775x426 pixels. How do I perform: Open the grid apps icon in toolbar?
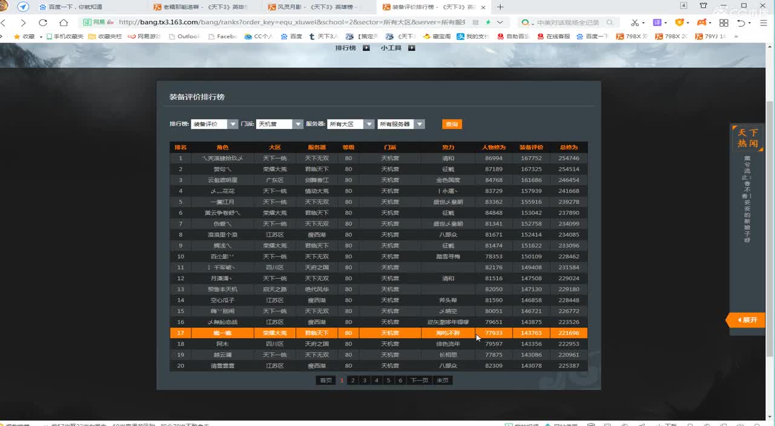click(x=724, y=22)
